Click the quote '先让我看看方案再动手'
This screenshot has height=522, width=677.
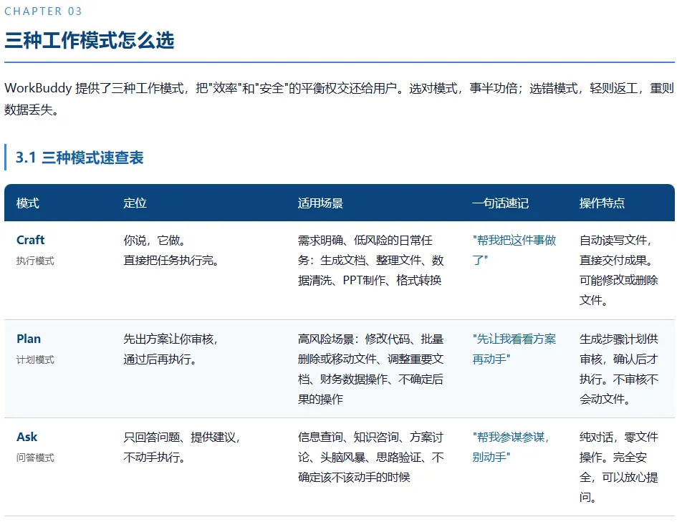point(514,349)
